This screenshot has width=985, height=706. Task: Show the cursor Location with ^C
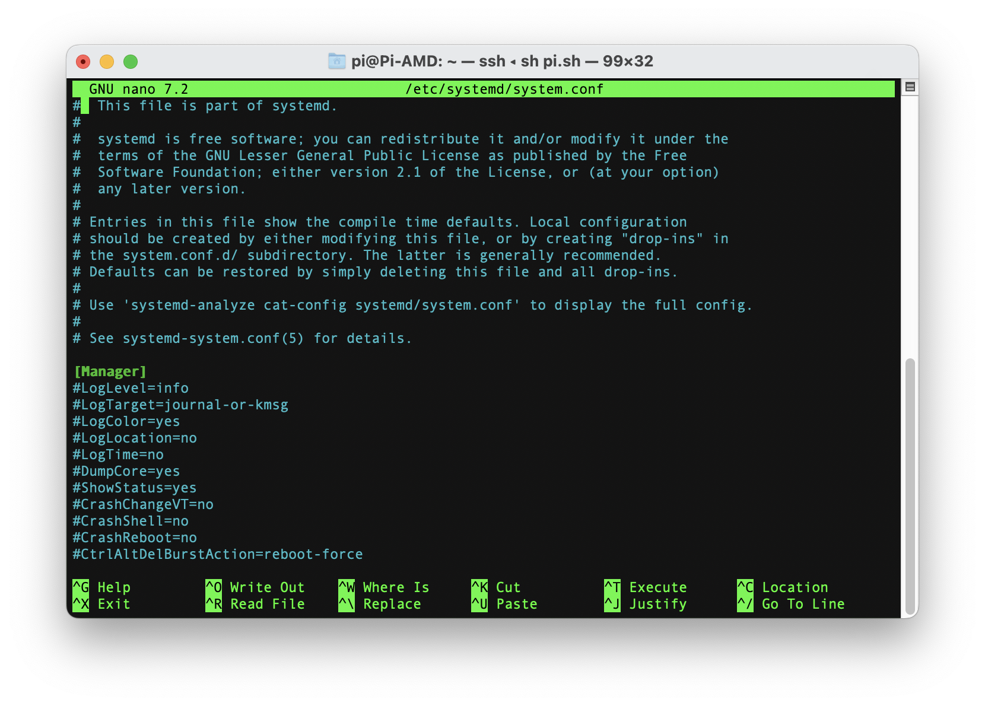coord(783,587)
